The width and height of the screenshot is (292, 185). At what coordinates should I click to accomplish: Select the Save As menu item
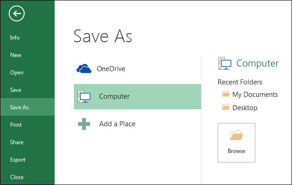click(19, 107)
